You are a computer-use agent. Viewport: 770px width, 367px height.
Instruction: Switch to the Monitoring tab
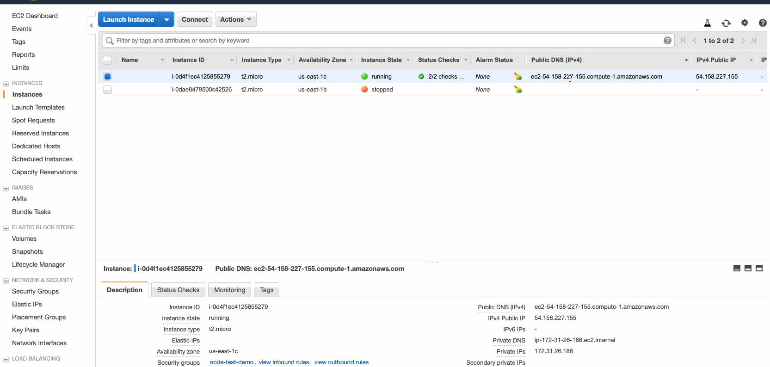point(229,290)
